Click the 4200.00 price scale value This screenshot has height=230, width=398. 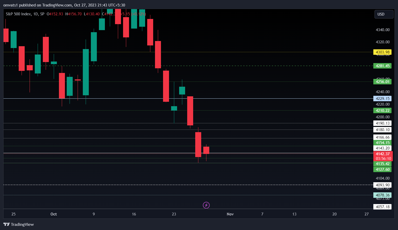pos(382,117)
